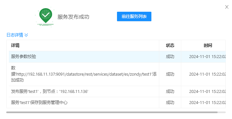Click 成功 status in 服务参数校验 row

click(x=170, y=56)
